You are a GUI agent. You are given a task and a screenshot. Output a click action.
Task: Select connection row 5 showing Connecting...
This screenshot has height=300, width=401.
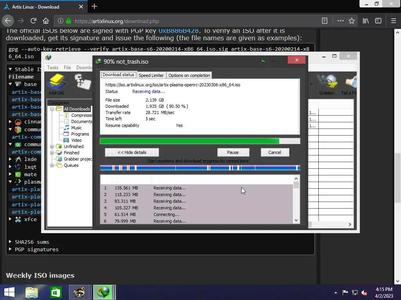click(x=197, y=214)
